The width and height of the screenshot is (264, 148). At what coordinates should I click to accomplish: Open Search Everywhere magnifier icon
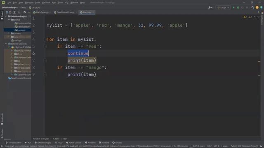(252, 7)
